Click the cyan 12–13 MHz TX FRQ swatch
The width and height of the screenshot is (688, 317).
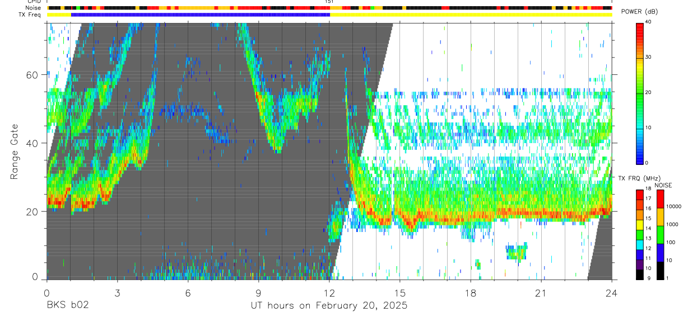point(640,244)
